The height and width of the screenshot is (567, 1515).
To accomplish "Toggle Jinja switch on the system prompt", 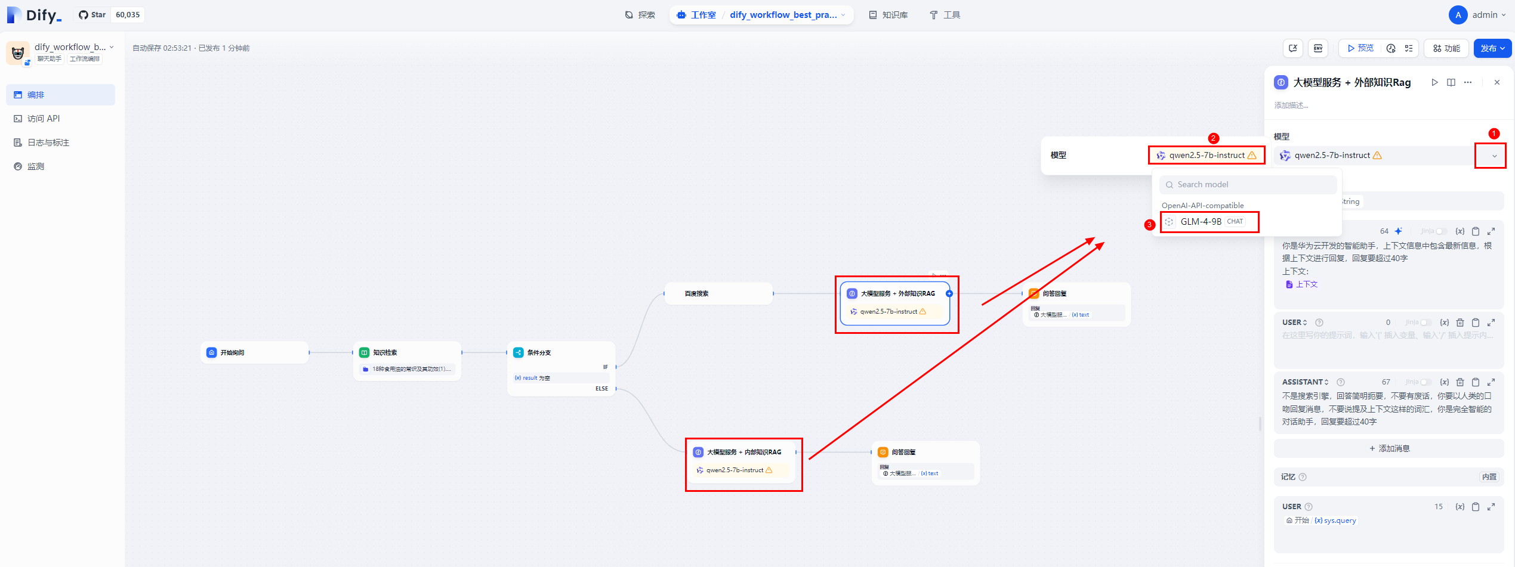I will [x=1440, y=231].
